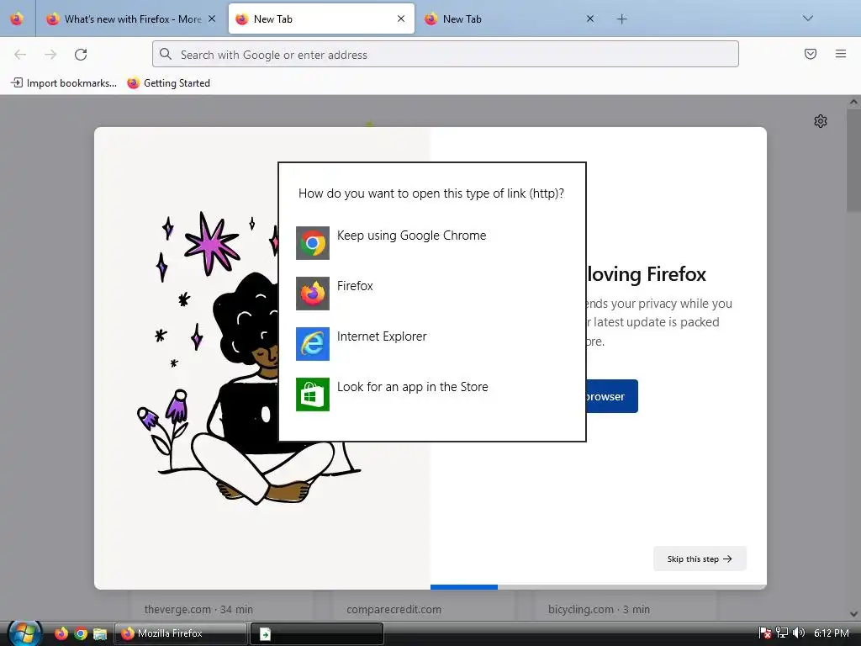Select the active New Tab tab
Viewport: 861px width, 646px height.
click(321, 19)
